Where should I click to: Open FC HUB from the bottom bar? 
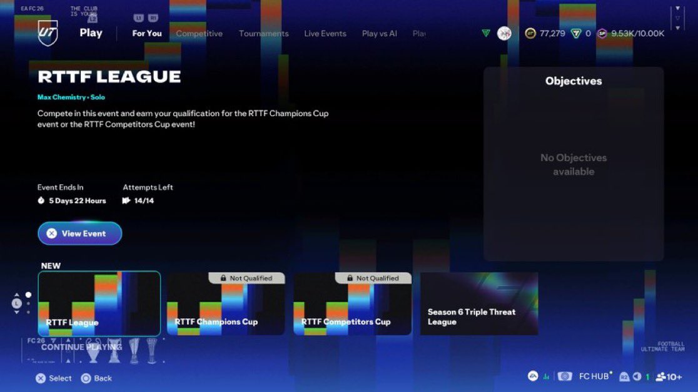[x=594, y=376]
